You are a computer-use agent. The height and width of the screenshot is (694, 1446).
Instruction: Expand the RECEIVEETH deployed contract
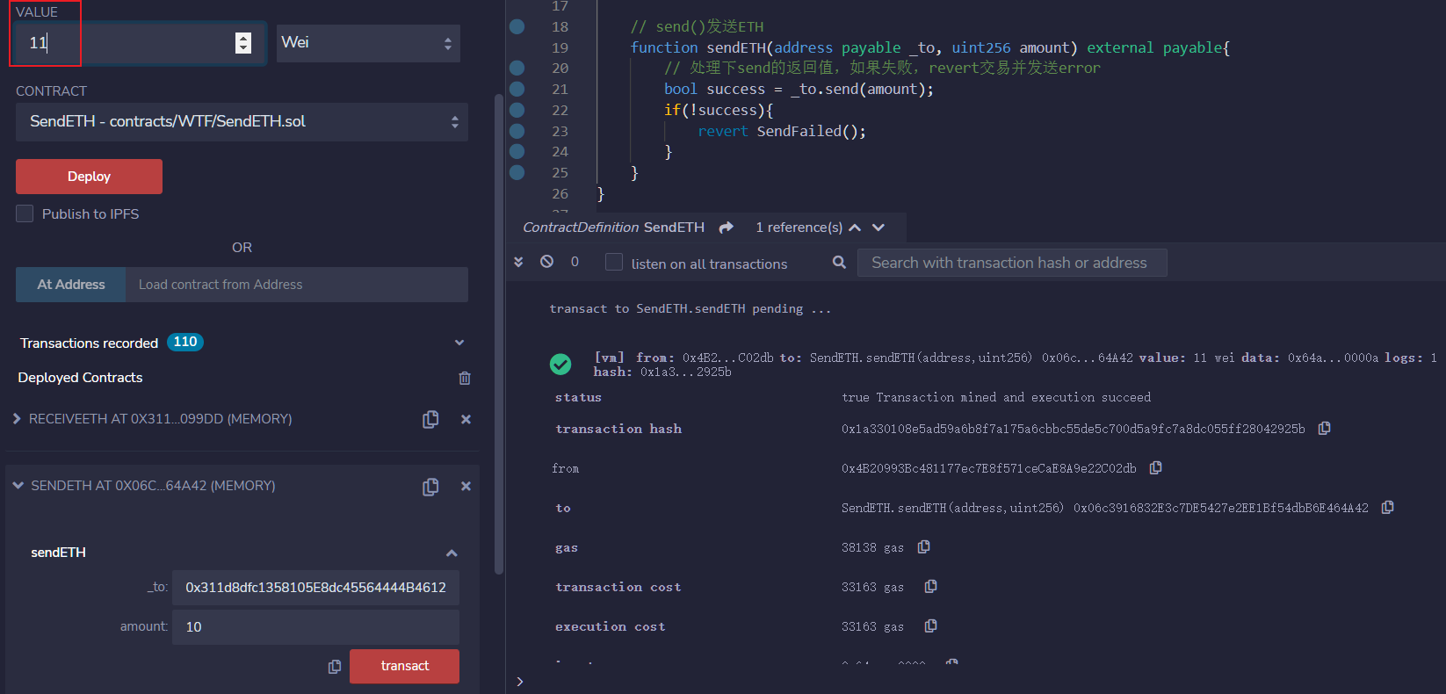click(17, 419)
